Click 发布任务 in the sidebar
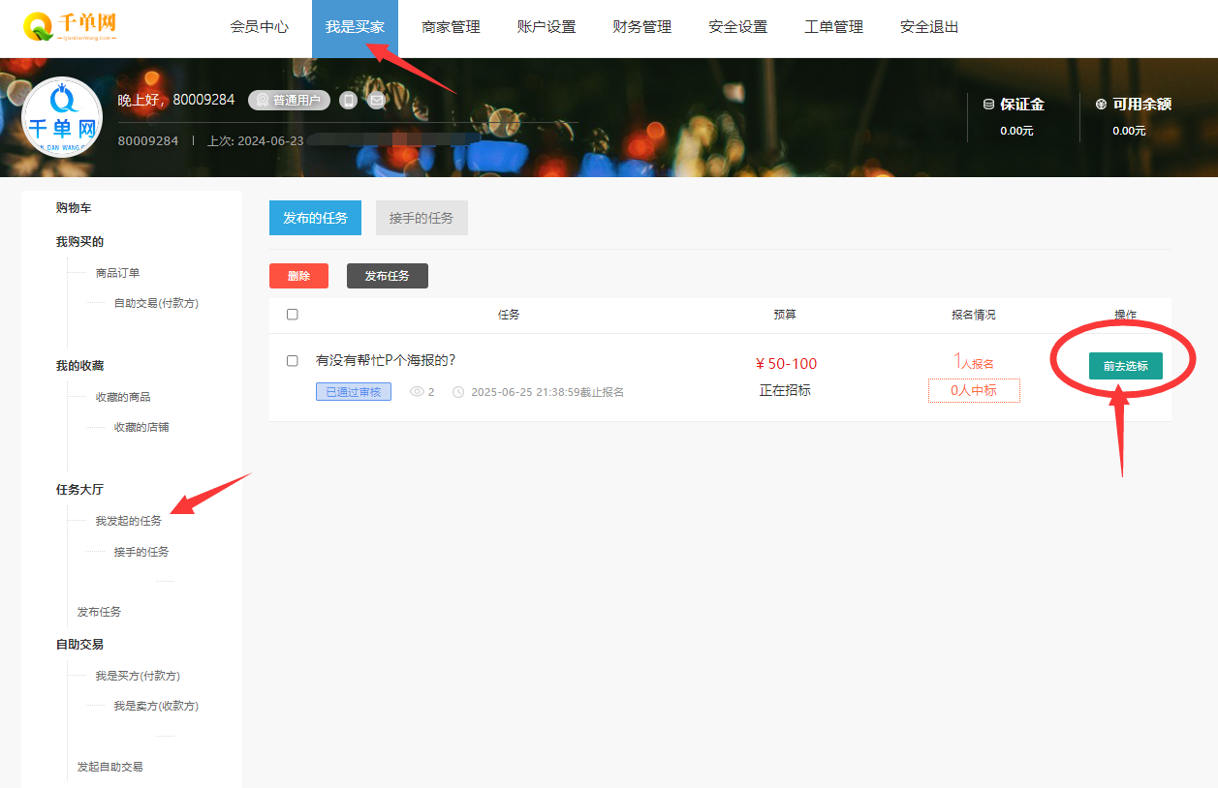Screen dimensions: 1218x788 coord(99,612)
